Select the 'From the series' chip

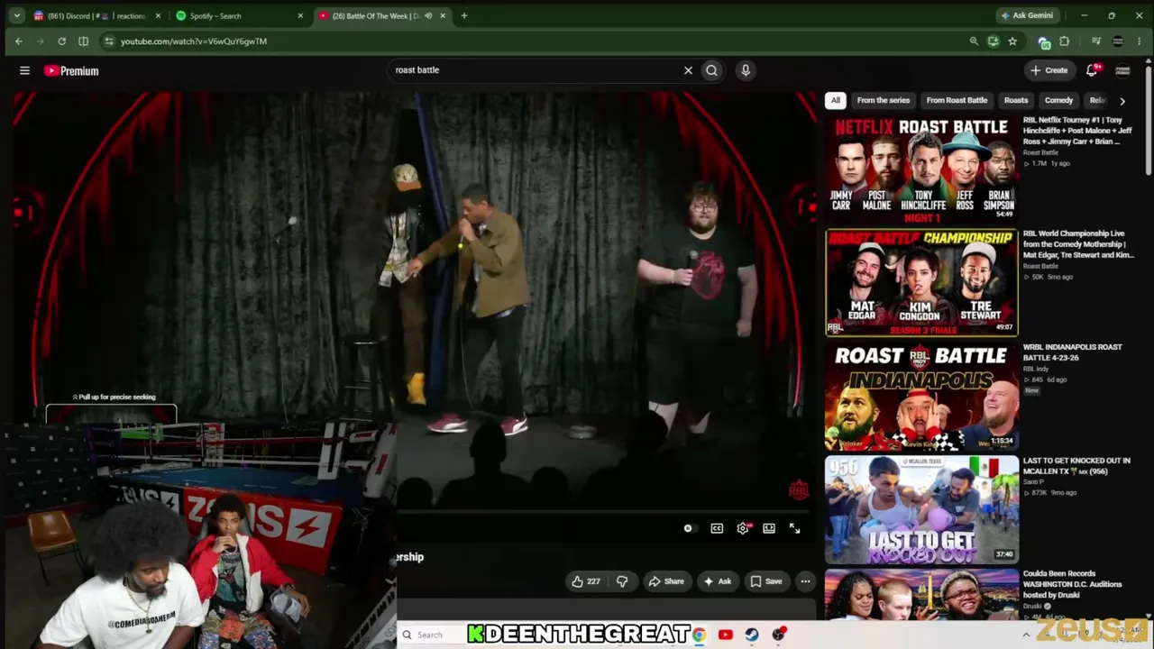click(884, 100)
